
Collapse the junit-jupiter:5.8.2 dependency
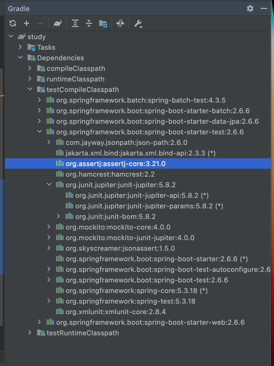(x=49, y=184)
